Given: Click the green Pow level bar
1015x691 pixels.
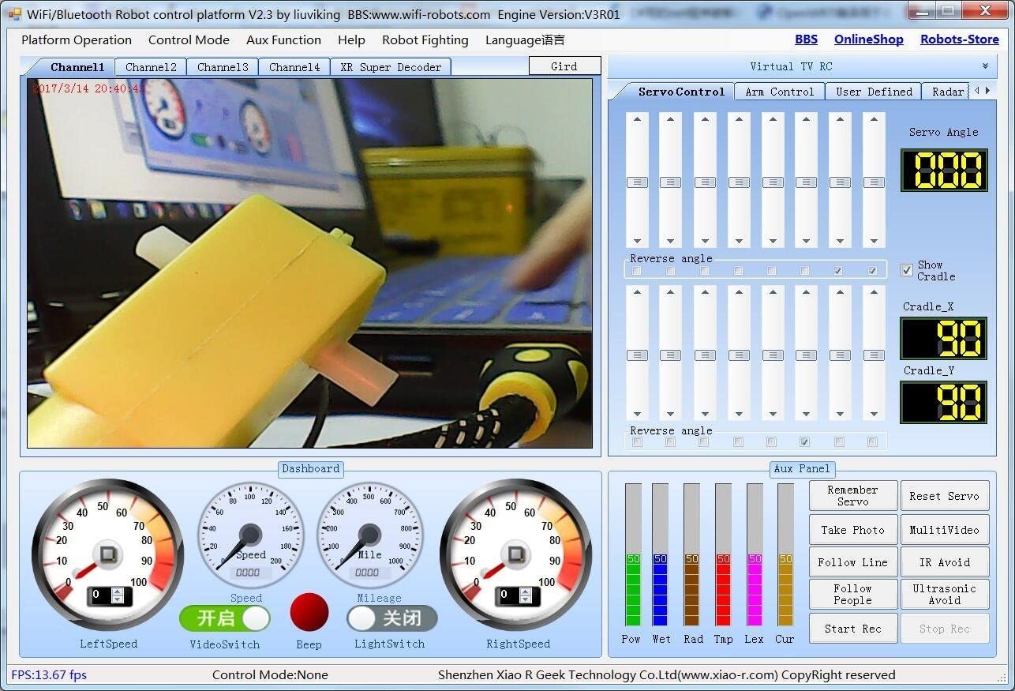Looking at the screenshot, I should click(x=633, y=590).
